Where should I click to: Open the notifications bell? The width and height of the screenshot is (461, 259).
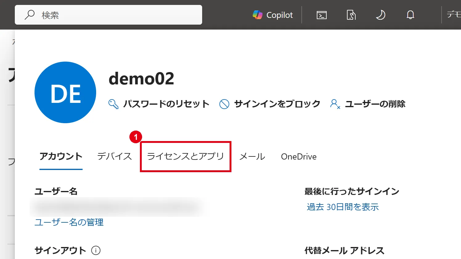tap(410, 15)
